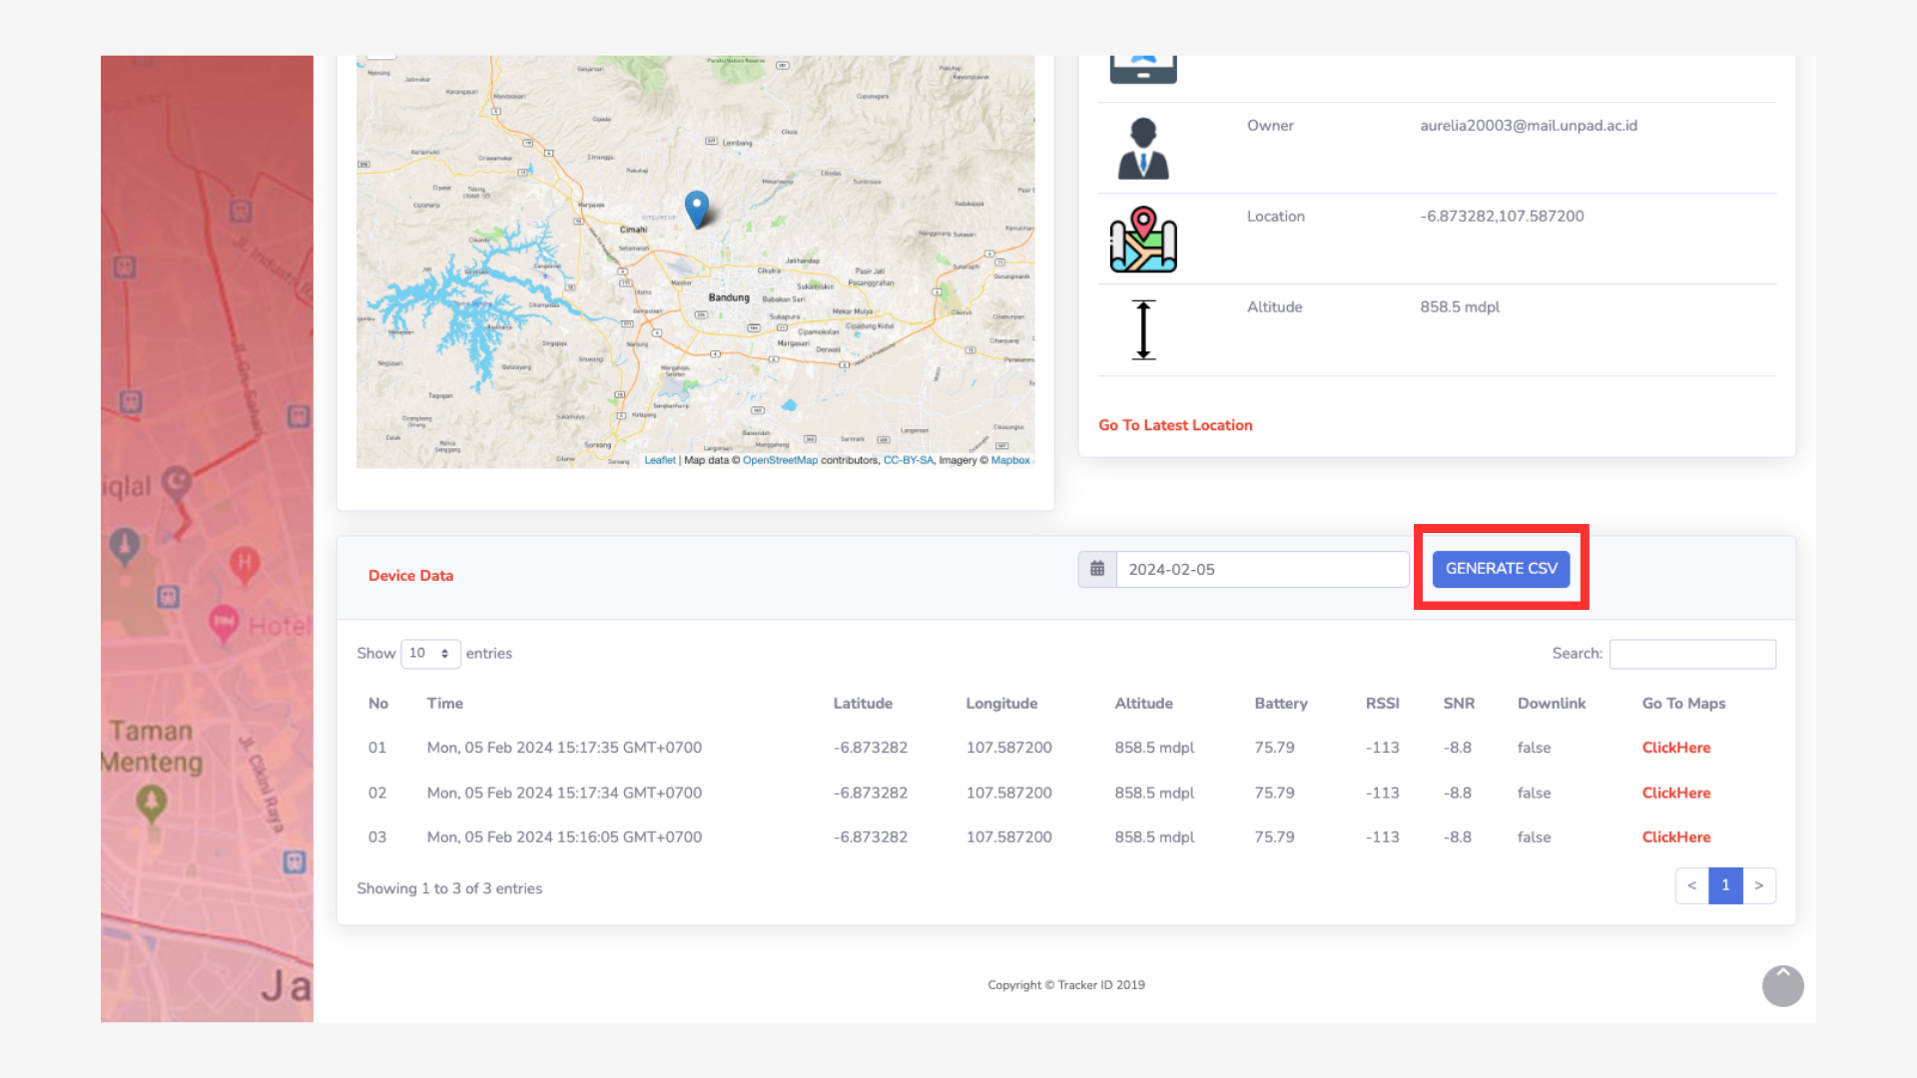Viewport: 1917px width, 1078px height.
Task: Click the scroll-to-top round button
Action: tap(1782, 985)
